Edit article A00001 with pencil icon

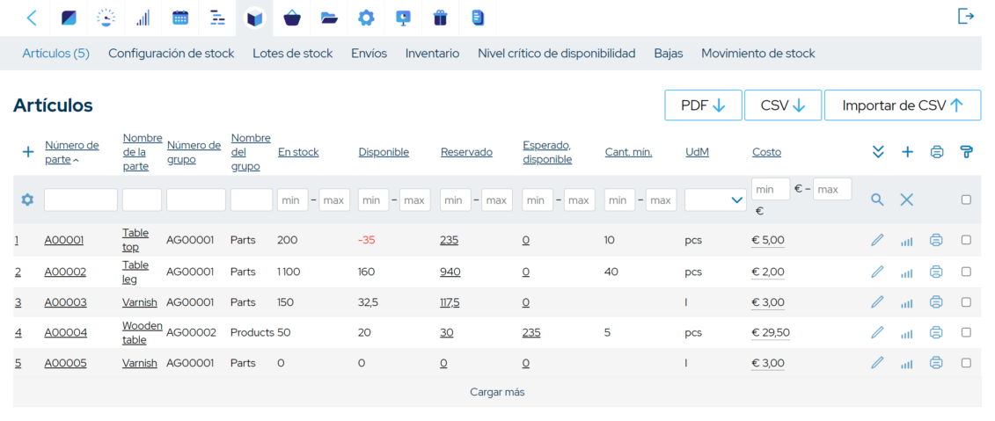[x=877, y=240]
